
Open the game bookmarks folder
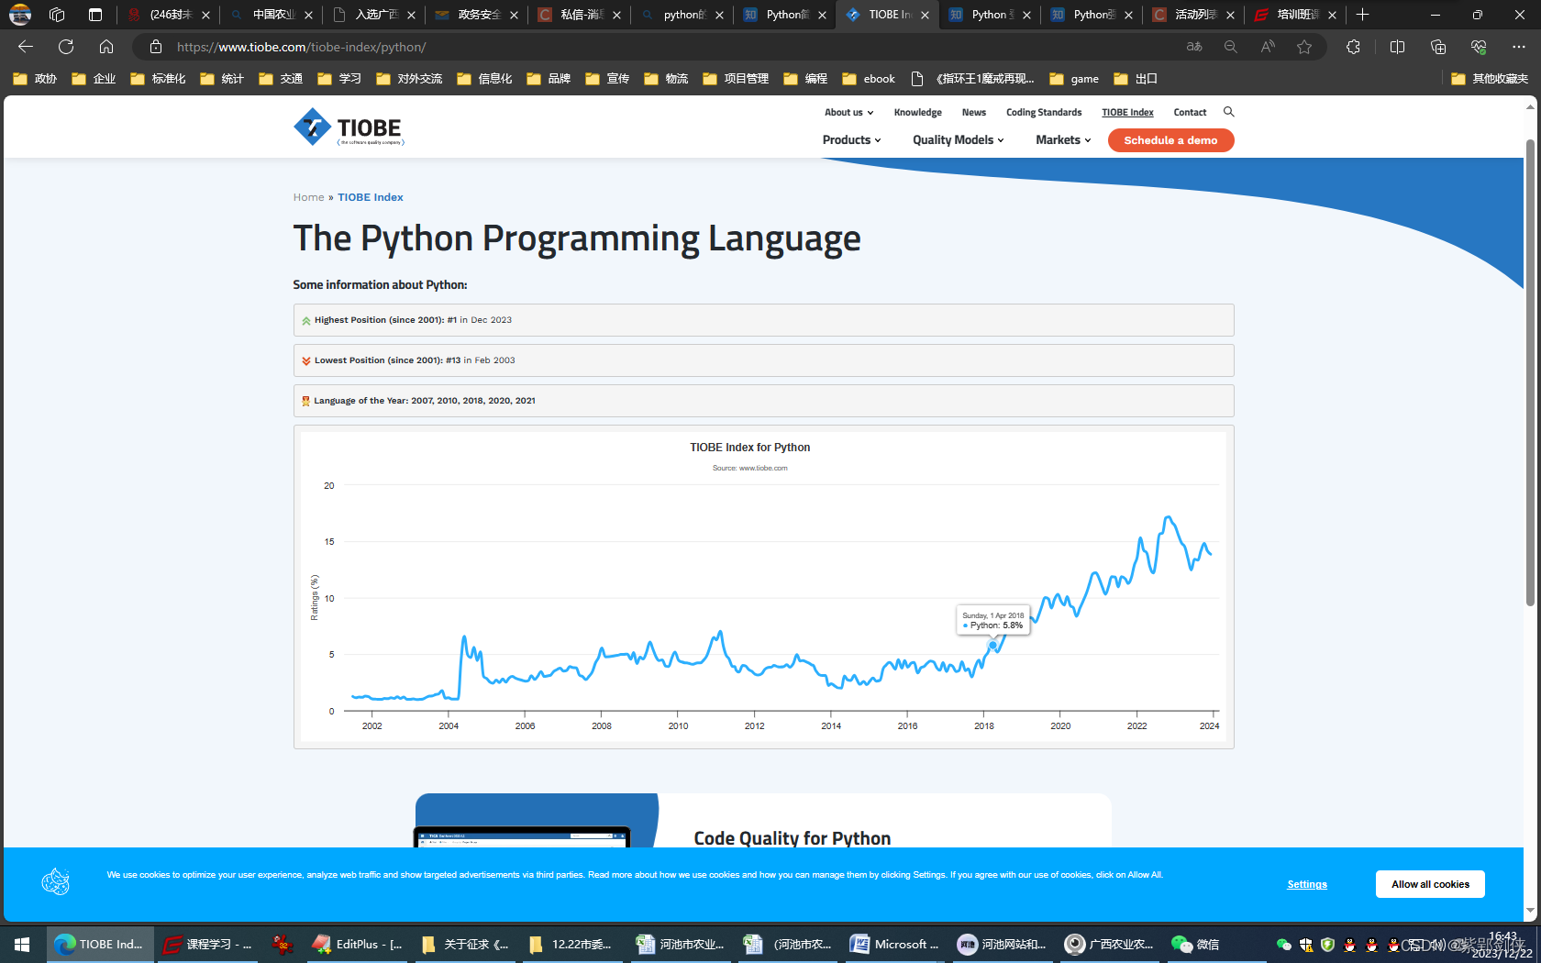[1074, 79]
